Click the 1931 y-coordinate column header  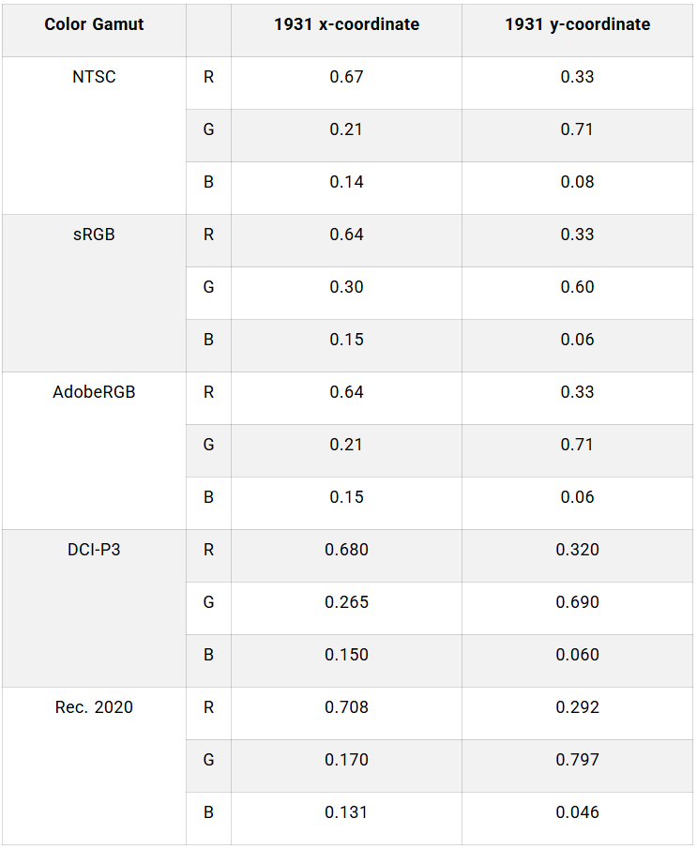click(x=577, y=24)
